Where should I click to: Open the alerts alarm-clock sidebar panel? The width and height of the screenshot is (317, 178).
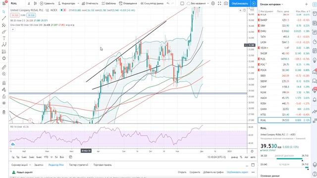click(315, 13)
